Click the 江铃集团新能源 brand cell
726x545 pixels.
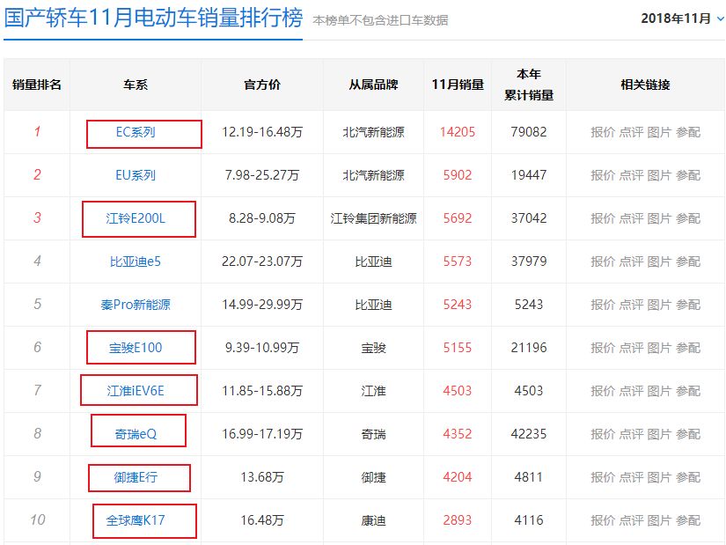[373, 218]
